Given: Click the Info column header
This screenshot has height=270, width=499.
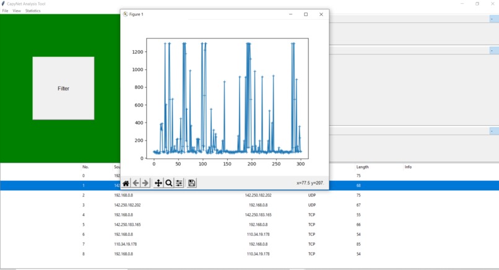Looking at the screenshot, I should click(x=408, y=167).
